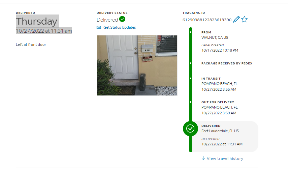Click the Package Received by FedEx timeline dot
Image resolution: width=288 pixels, height=170 pixels.
pos(191,63)
